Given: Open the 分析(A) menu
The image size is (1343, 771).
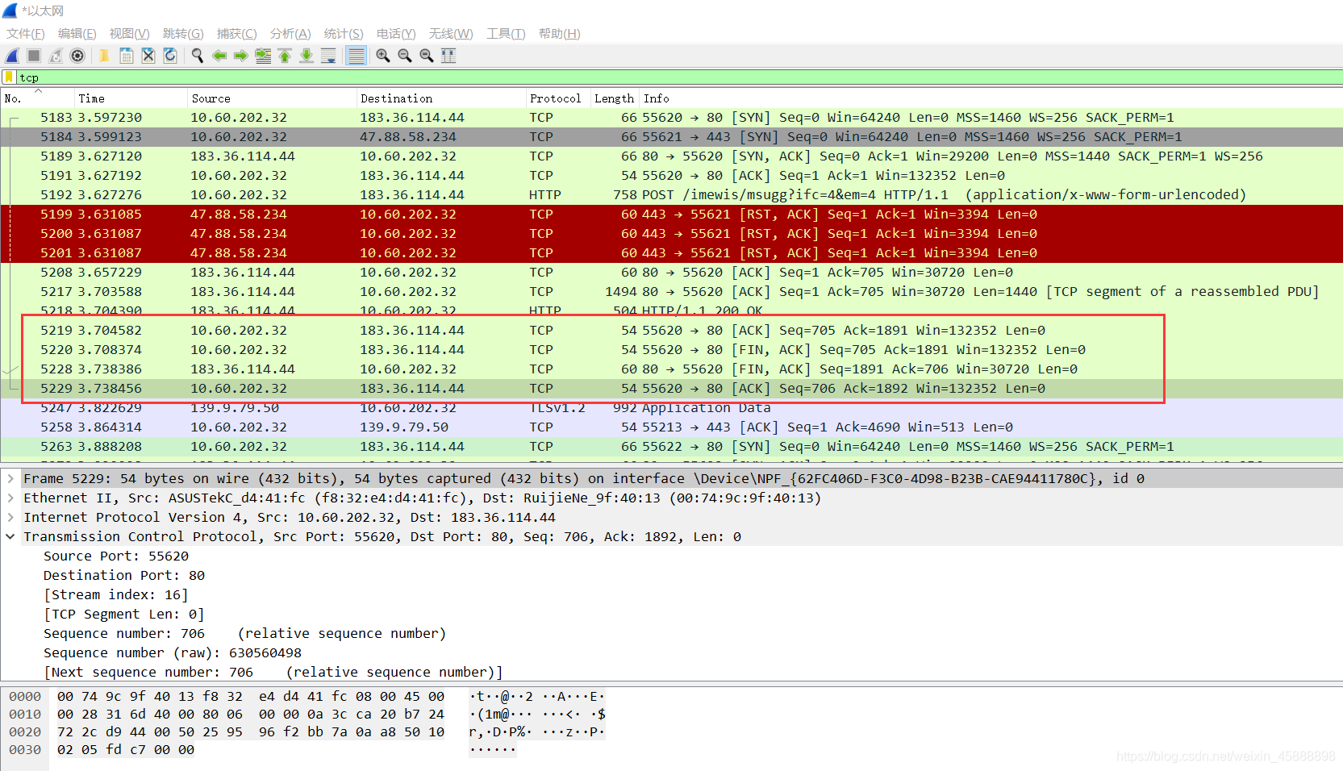Looking at the screenshot, I should [x=290, y=34].
